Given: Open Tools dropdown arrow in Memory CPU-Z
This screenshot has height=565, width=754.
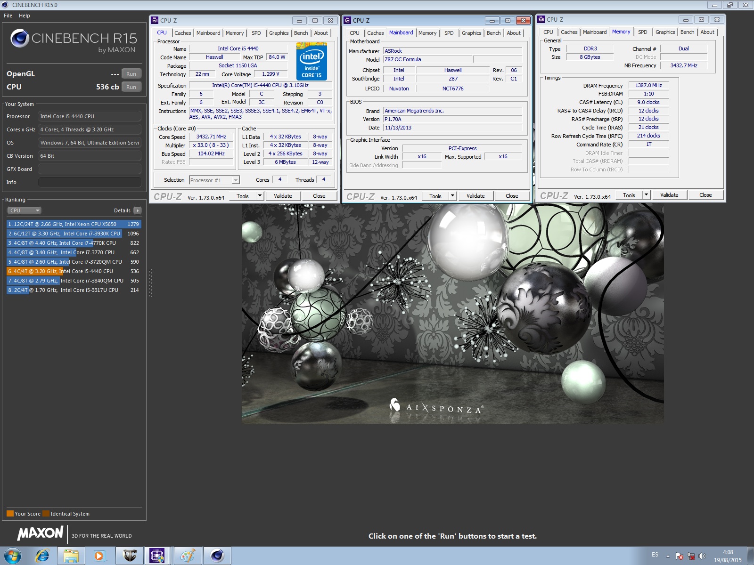Looking at the screenshot, I should point(646,195).
